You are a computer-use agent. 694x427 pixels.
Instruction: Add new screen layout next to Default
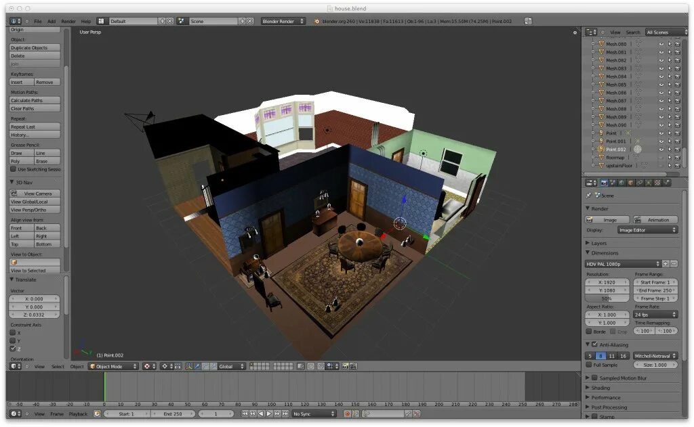[163, 21]
